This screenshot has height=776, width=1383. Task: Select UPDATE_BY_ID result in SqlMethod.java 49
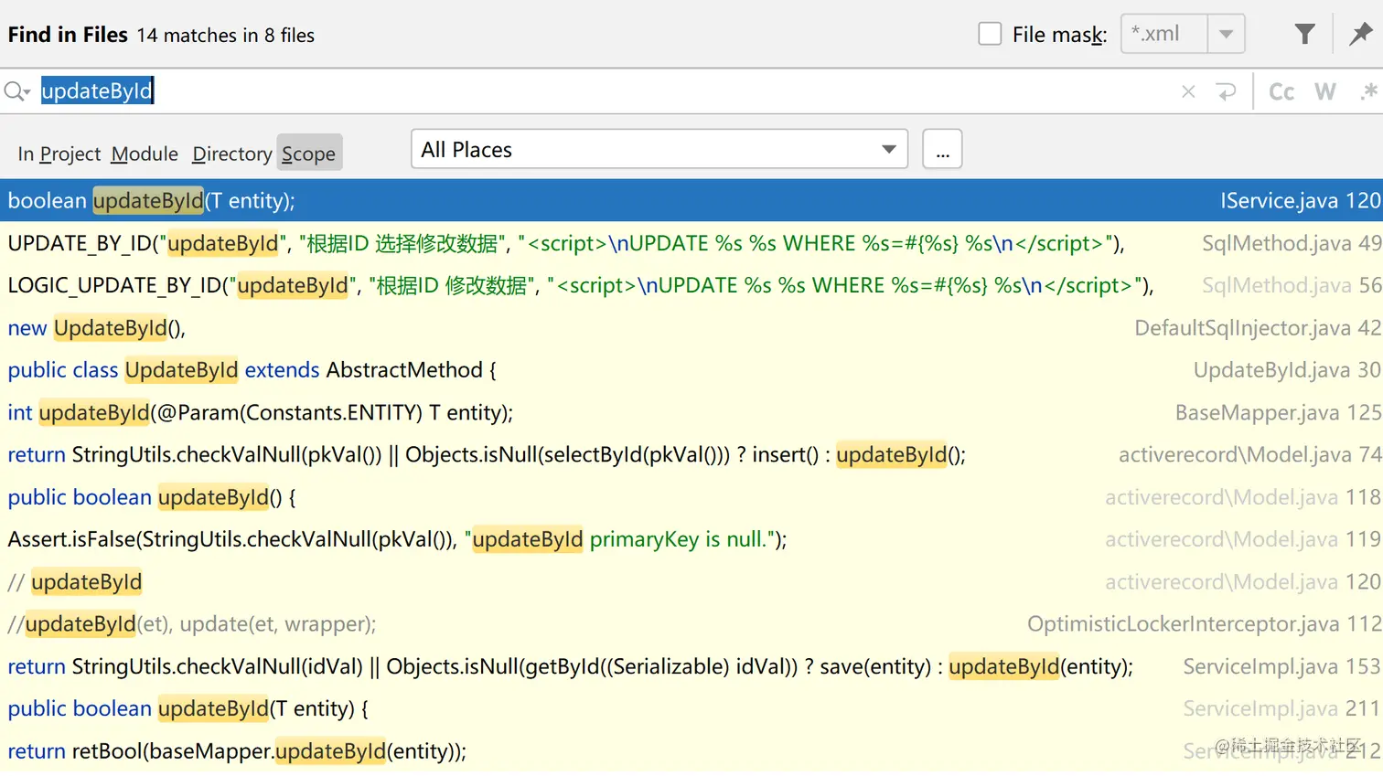[x=691, y=243]
